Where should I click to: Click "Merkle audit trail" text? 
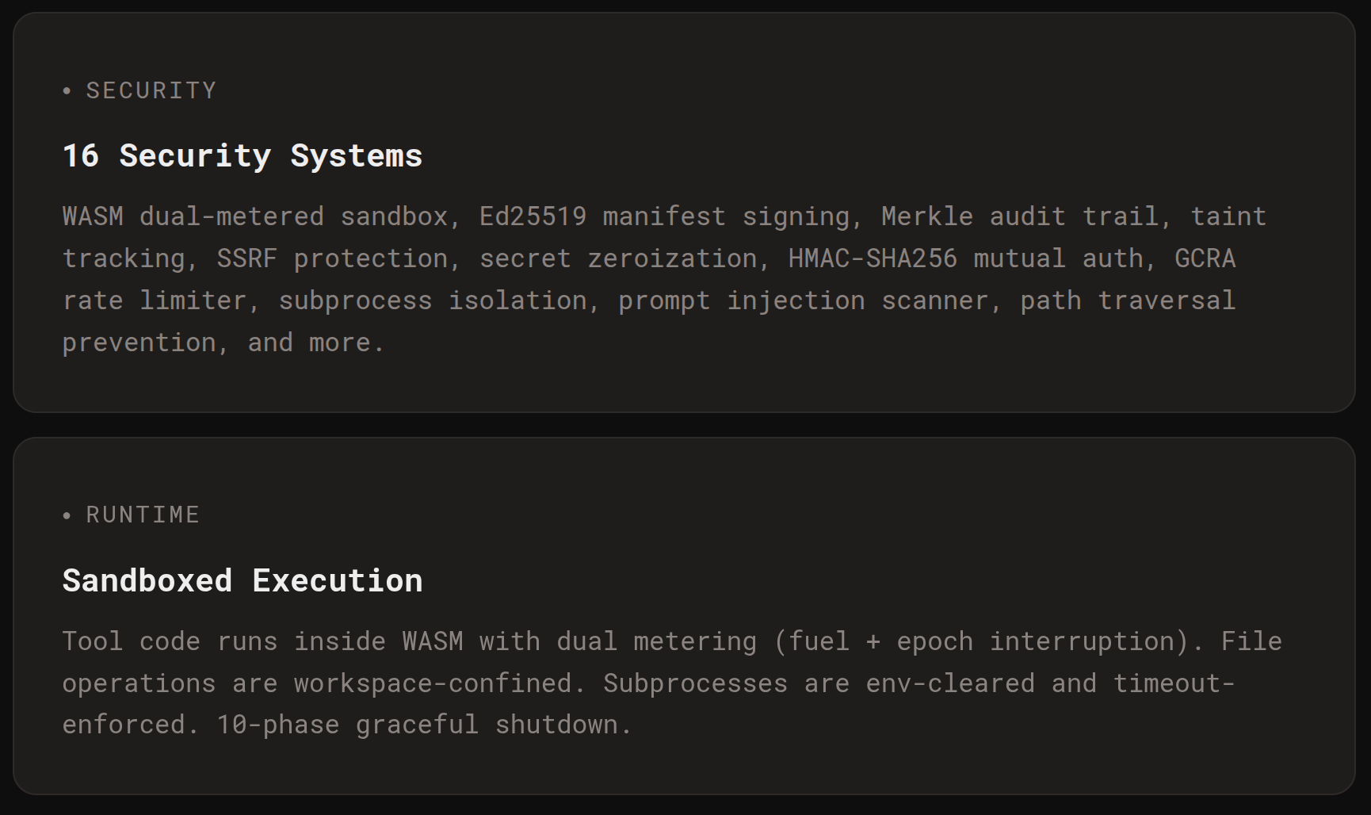(x=1020, y=216)
